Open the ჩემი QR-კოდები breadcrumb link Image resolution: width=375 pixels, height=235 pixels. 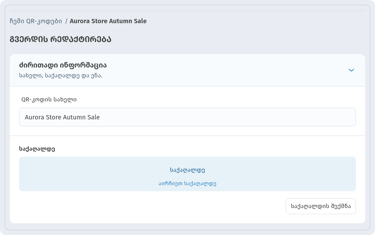(36, 21)
